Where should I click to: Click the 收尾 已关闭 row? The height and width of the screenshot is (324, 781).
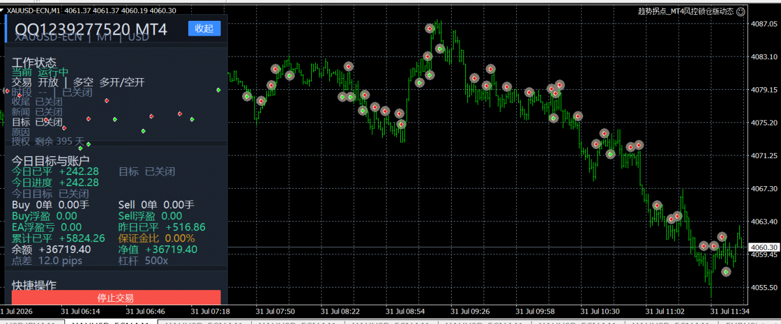[37, 101]
